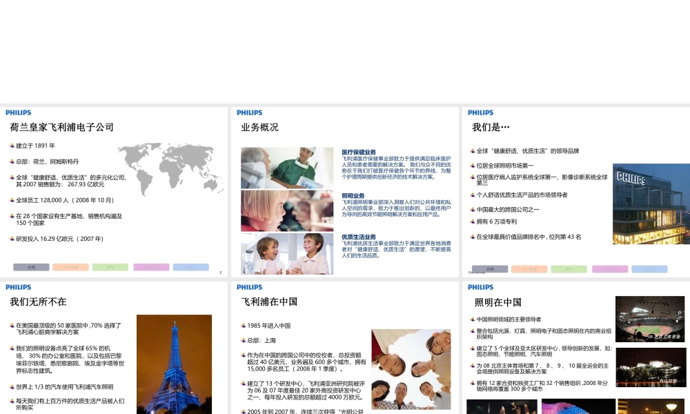Click PHILIPS logo on 我们是… slide
The height and width of the screenshot is (414, 690).
click(x=480, y=112)
